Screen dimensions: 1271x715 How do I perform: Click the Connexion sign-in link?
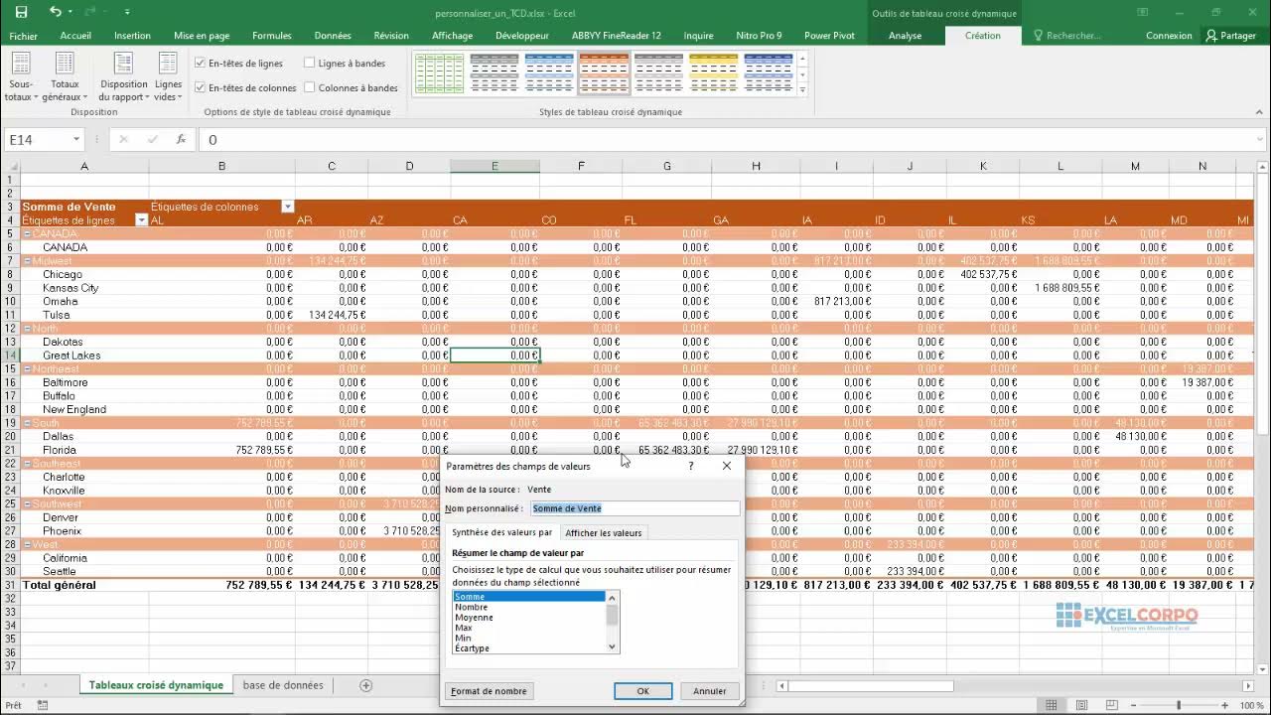[1169, 36]
